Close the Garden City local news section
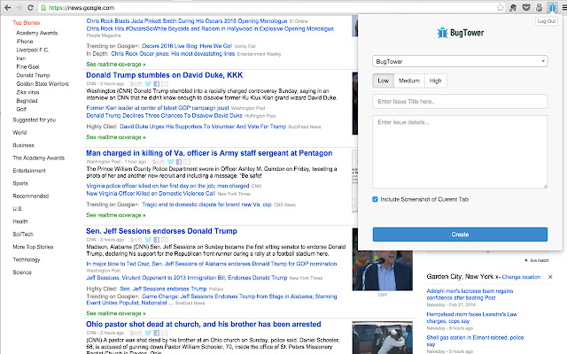Image resolution: width=567 pixels, height=354 pixels. click(550, 277)
